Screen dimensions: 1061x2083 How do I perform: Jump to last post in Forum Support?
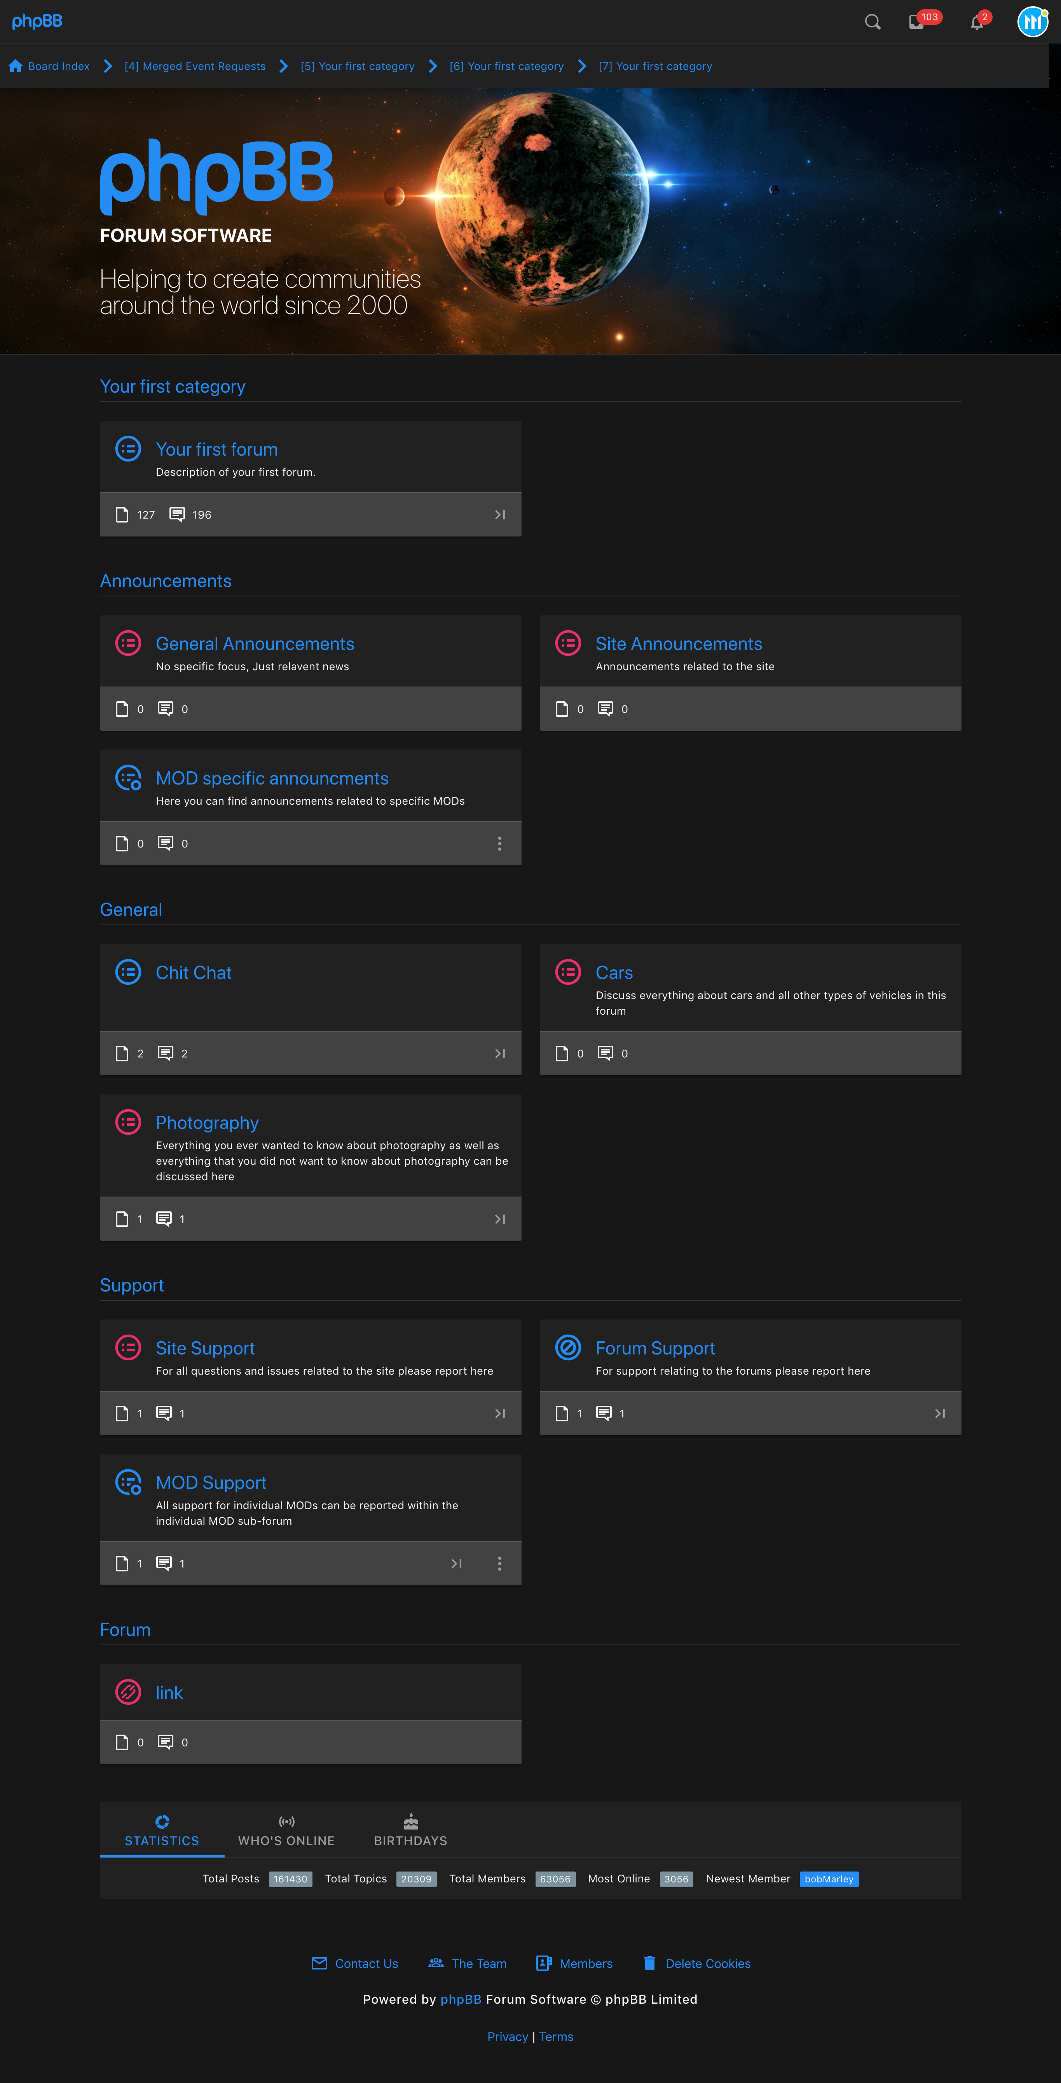point(939,1414)
